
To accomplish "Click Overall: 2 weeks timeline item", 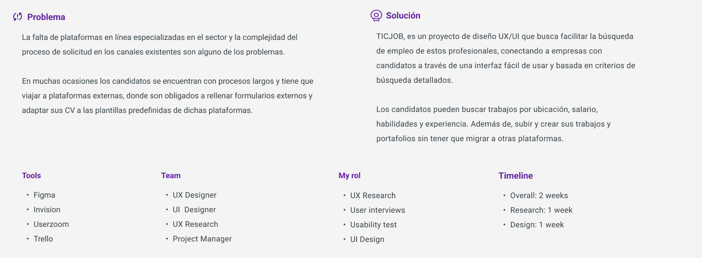I will coord(539,196).
